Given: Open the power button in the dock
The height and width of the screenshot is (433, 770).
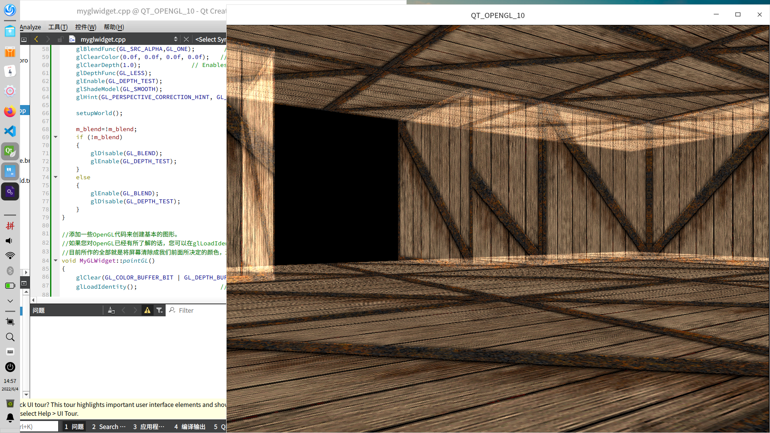Looking at the screenshot, I should coord(10,367).
